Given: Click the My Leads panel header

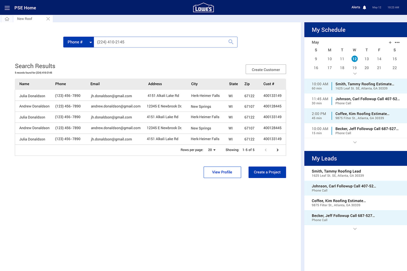Looking at the screenshot, I should 356,158.
